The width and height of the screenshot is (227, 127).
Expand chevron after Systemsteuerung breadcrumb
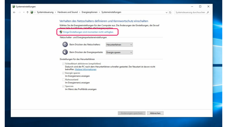[x=55, y=12]
